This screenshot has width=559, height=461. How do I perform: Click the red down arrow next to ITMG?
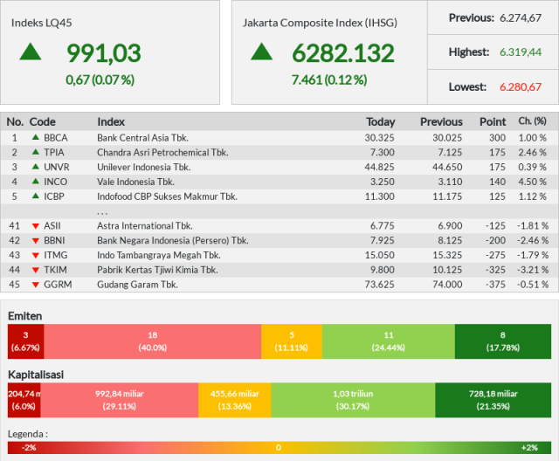pyautogui.click(x=36, y=256)
